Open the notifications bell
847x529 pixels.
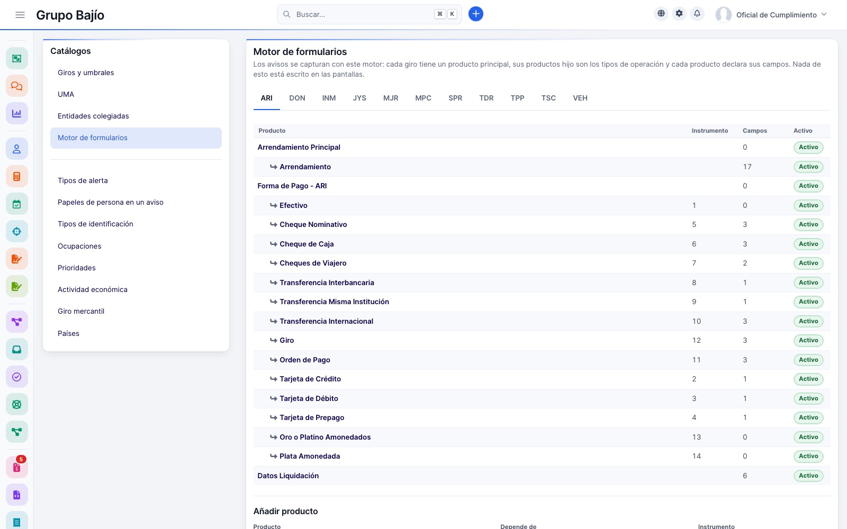697,14
